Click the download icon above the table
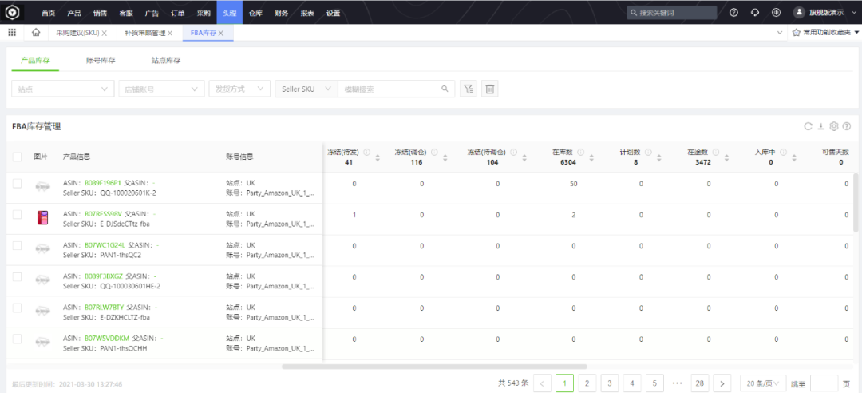The image size is (862, 393). coord(820,126)
